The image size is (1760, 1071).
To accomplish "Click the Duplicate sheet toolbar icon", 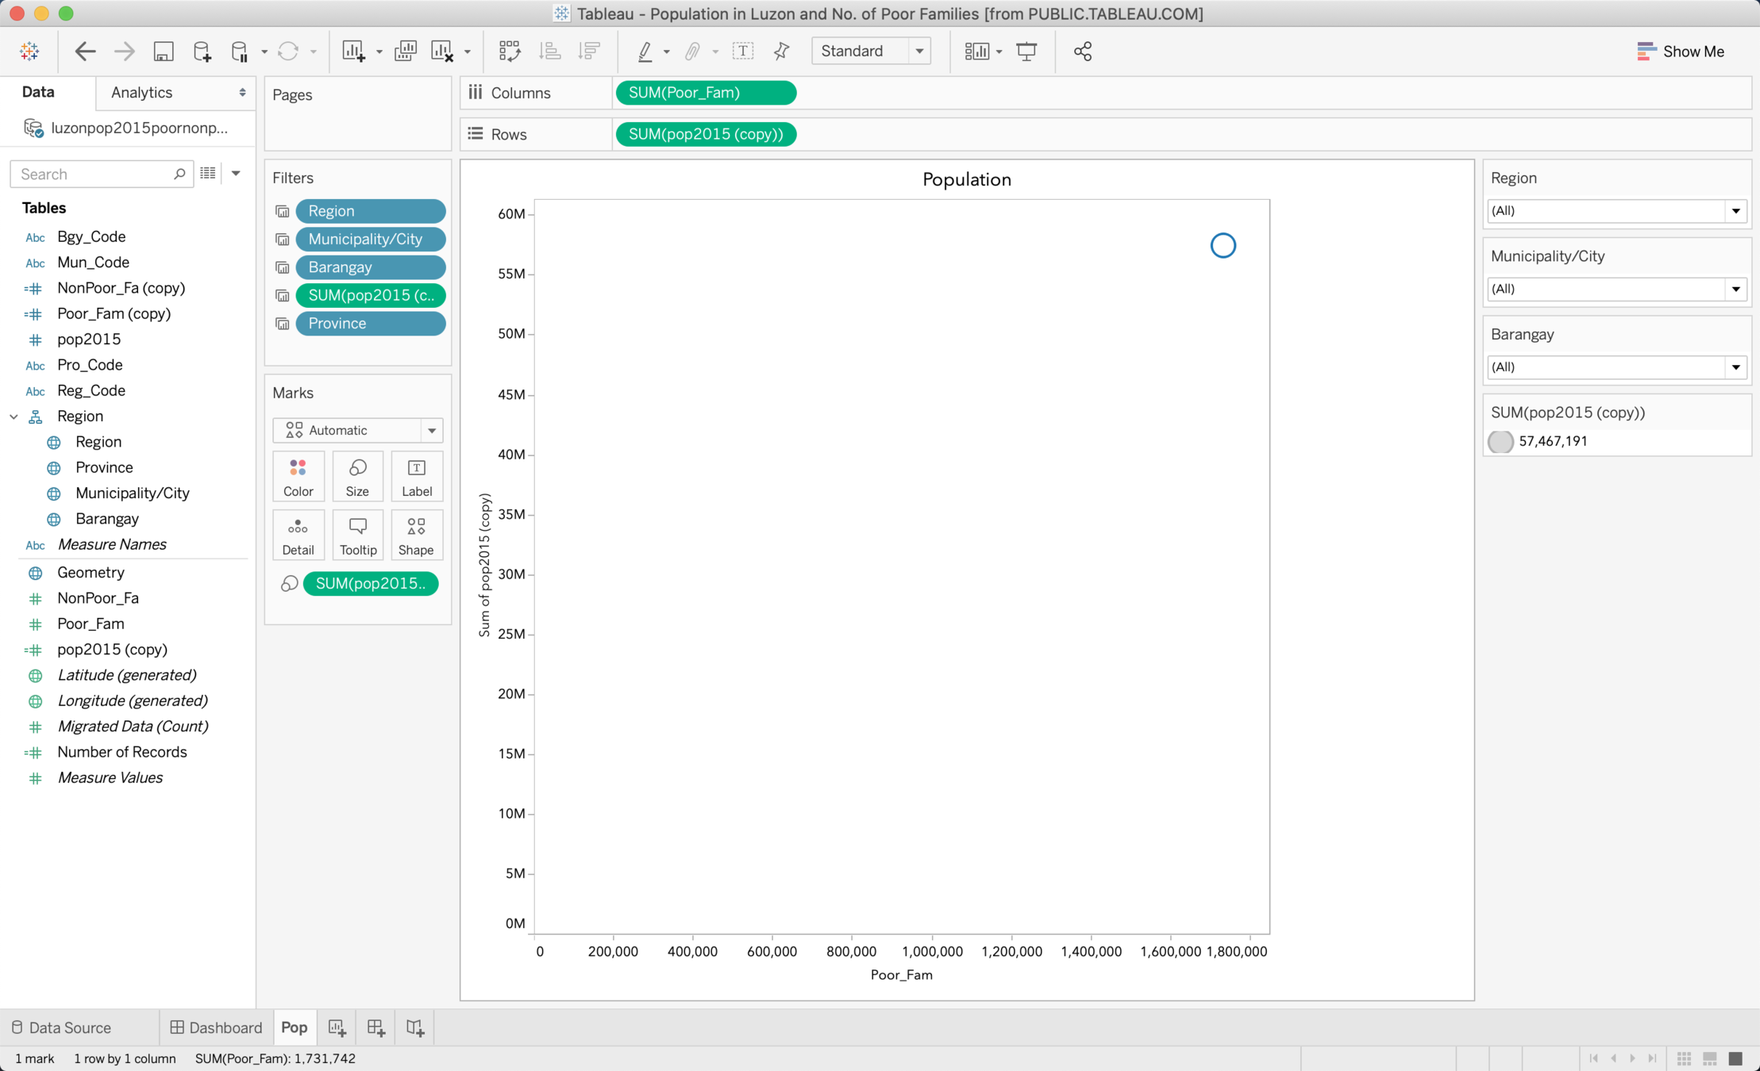I will (x=405, y=52).
